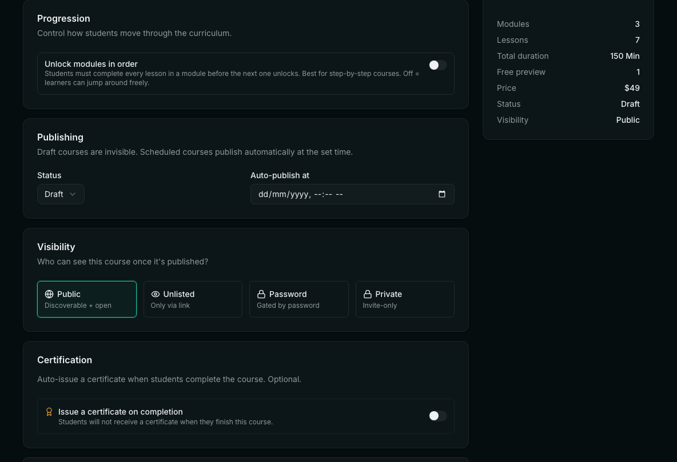Click the eye icon on Unlisted card
The height and width of the screenshot is (462, 677).
(156, 294)
